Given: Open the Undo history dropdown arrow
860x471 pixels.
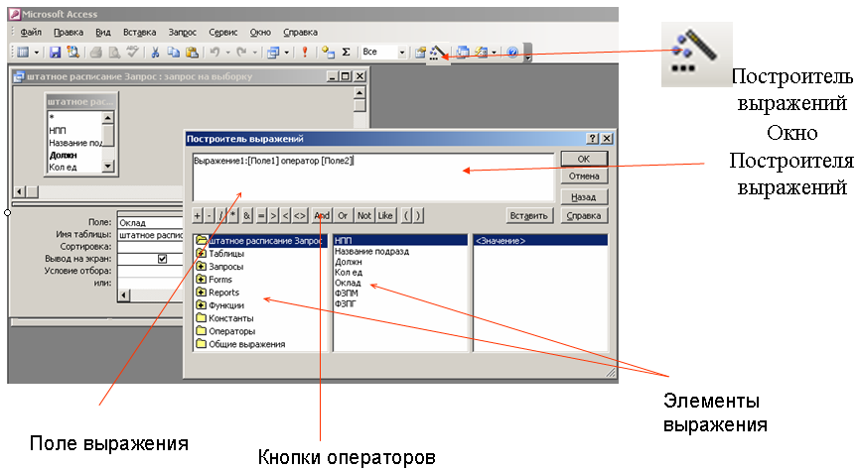Looking at the screenshot, I should click(x=227, y=52).
